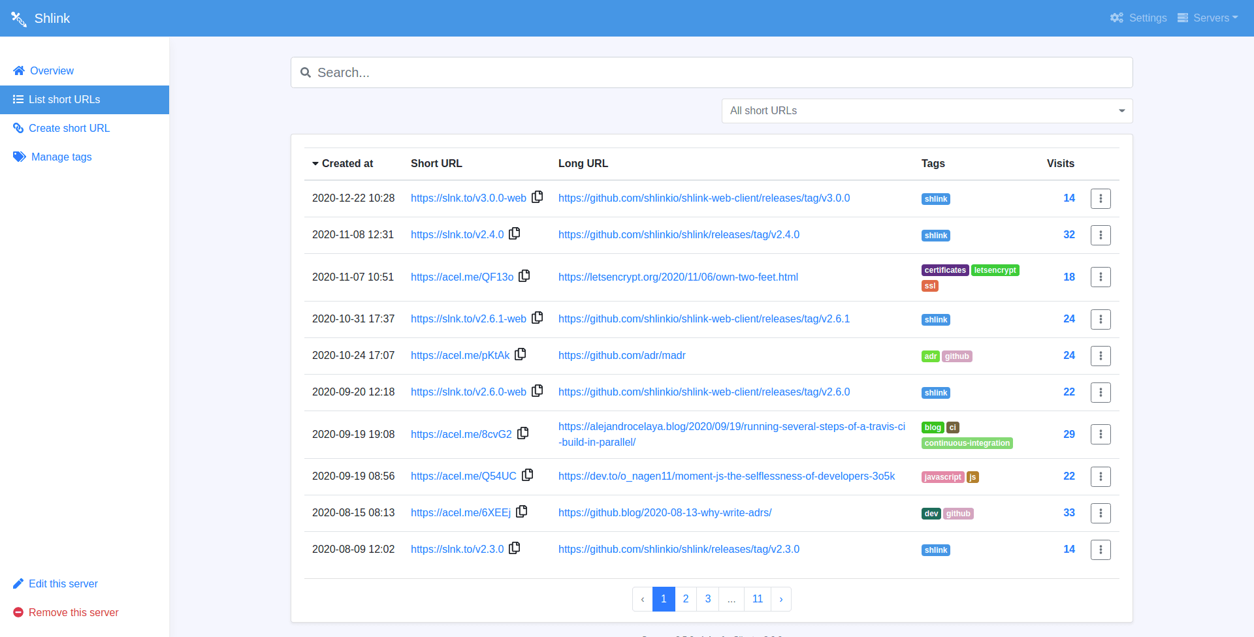Copy the v3.0.0-web short URL with copy icon
Screen dimensions: 1254x637
(x=537, y=196)
